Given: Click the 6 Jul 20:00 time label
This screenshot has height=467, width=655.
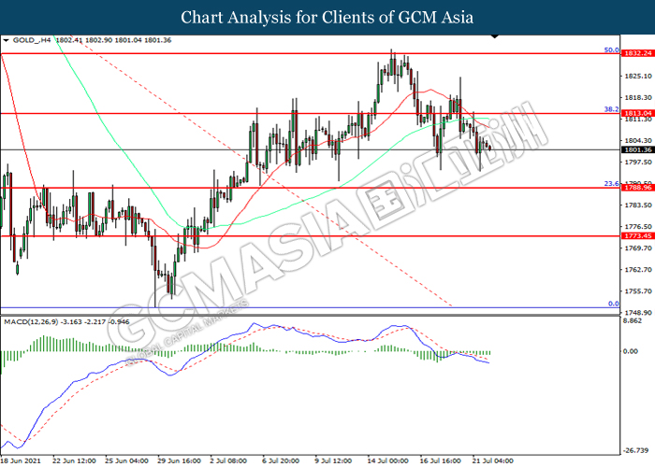Looking at the screenshot, I should tap(281, 460).
